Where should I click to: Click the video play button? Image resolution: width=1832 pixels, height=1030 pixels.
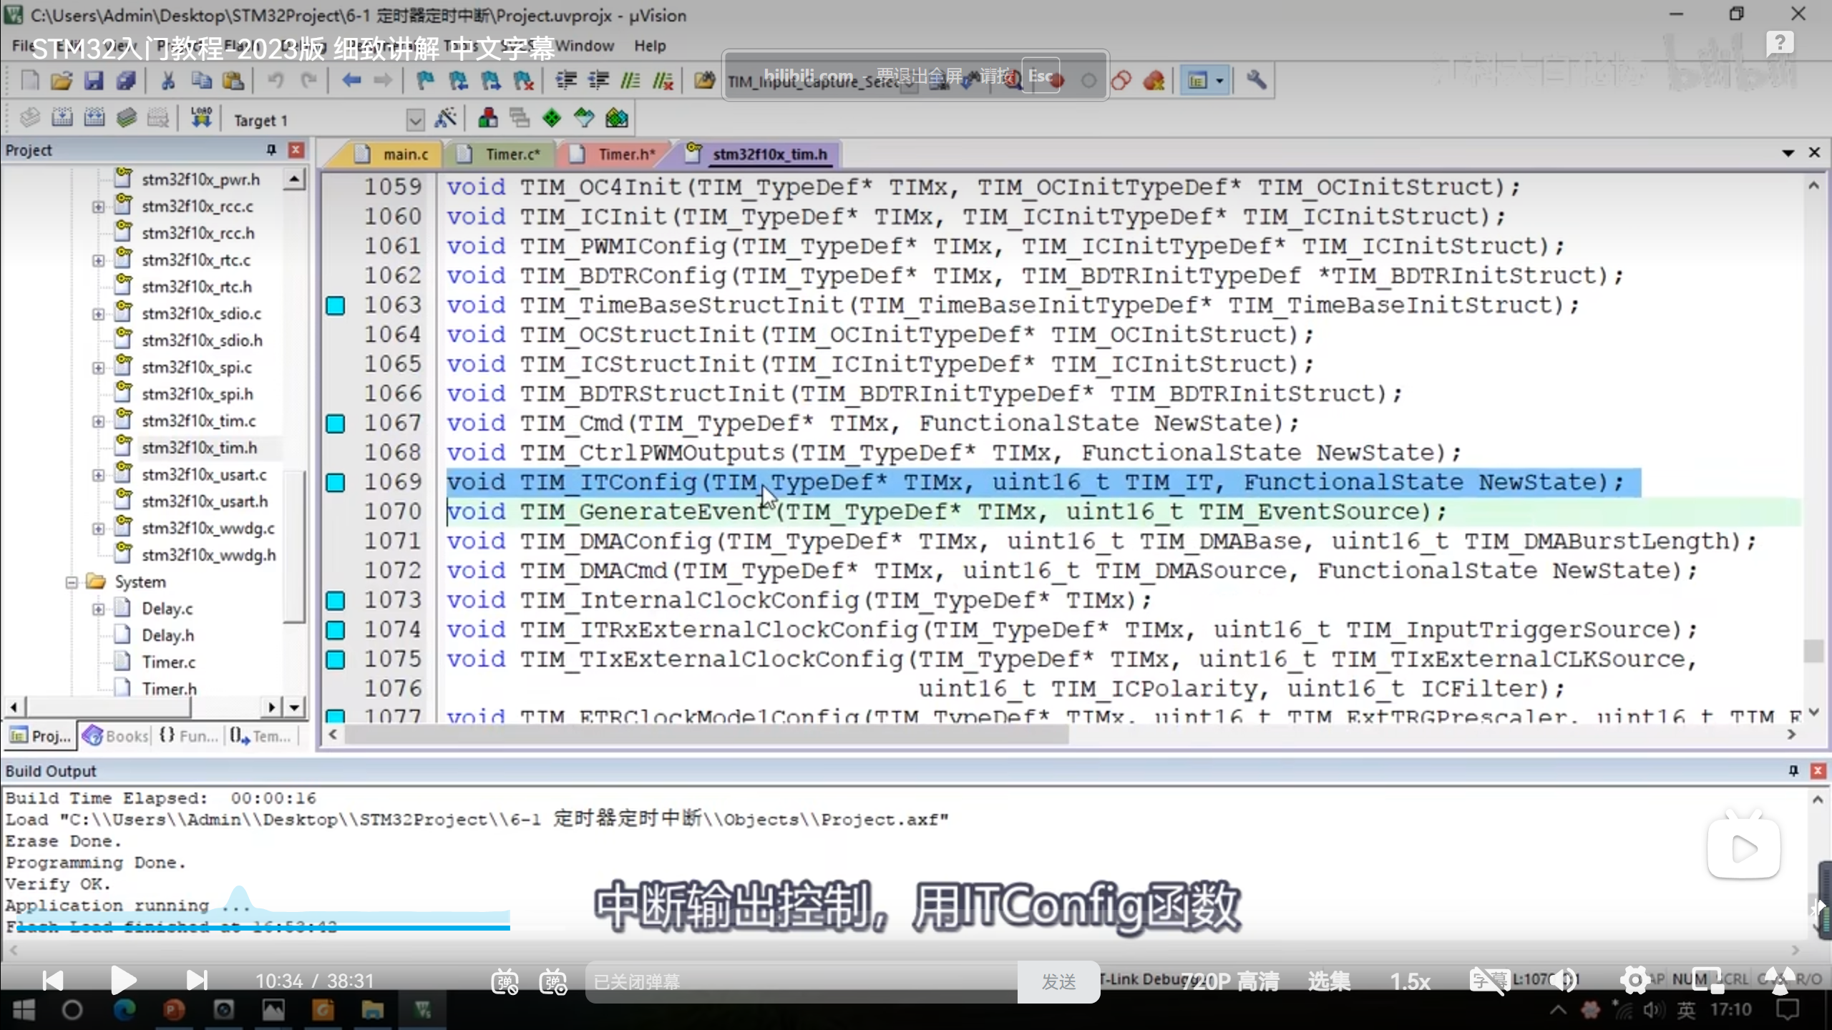coord(123,981)
